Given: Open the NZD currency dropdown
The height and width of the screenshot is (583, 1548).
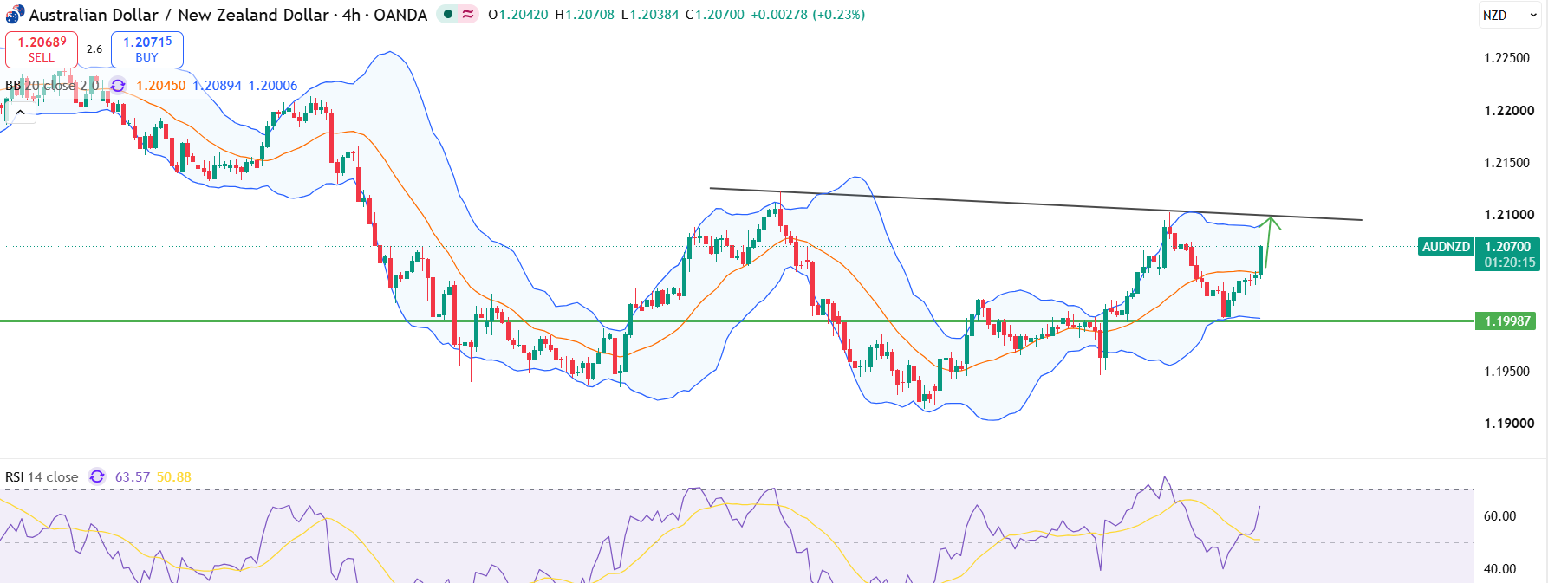Looking at the screenshot, I should (1509, 15).
